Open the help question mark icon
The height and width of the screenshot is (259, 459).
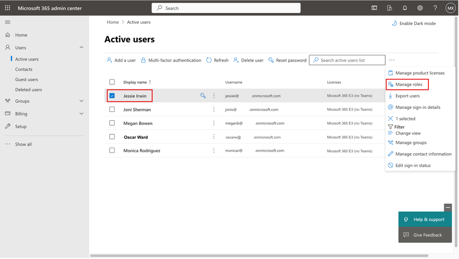point(435,8)
